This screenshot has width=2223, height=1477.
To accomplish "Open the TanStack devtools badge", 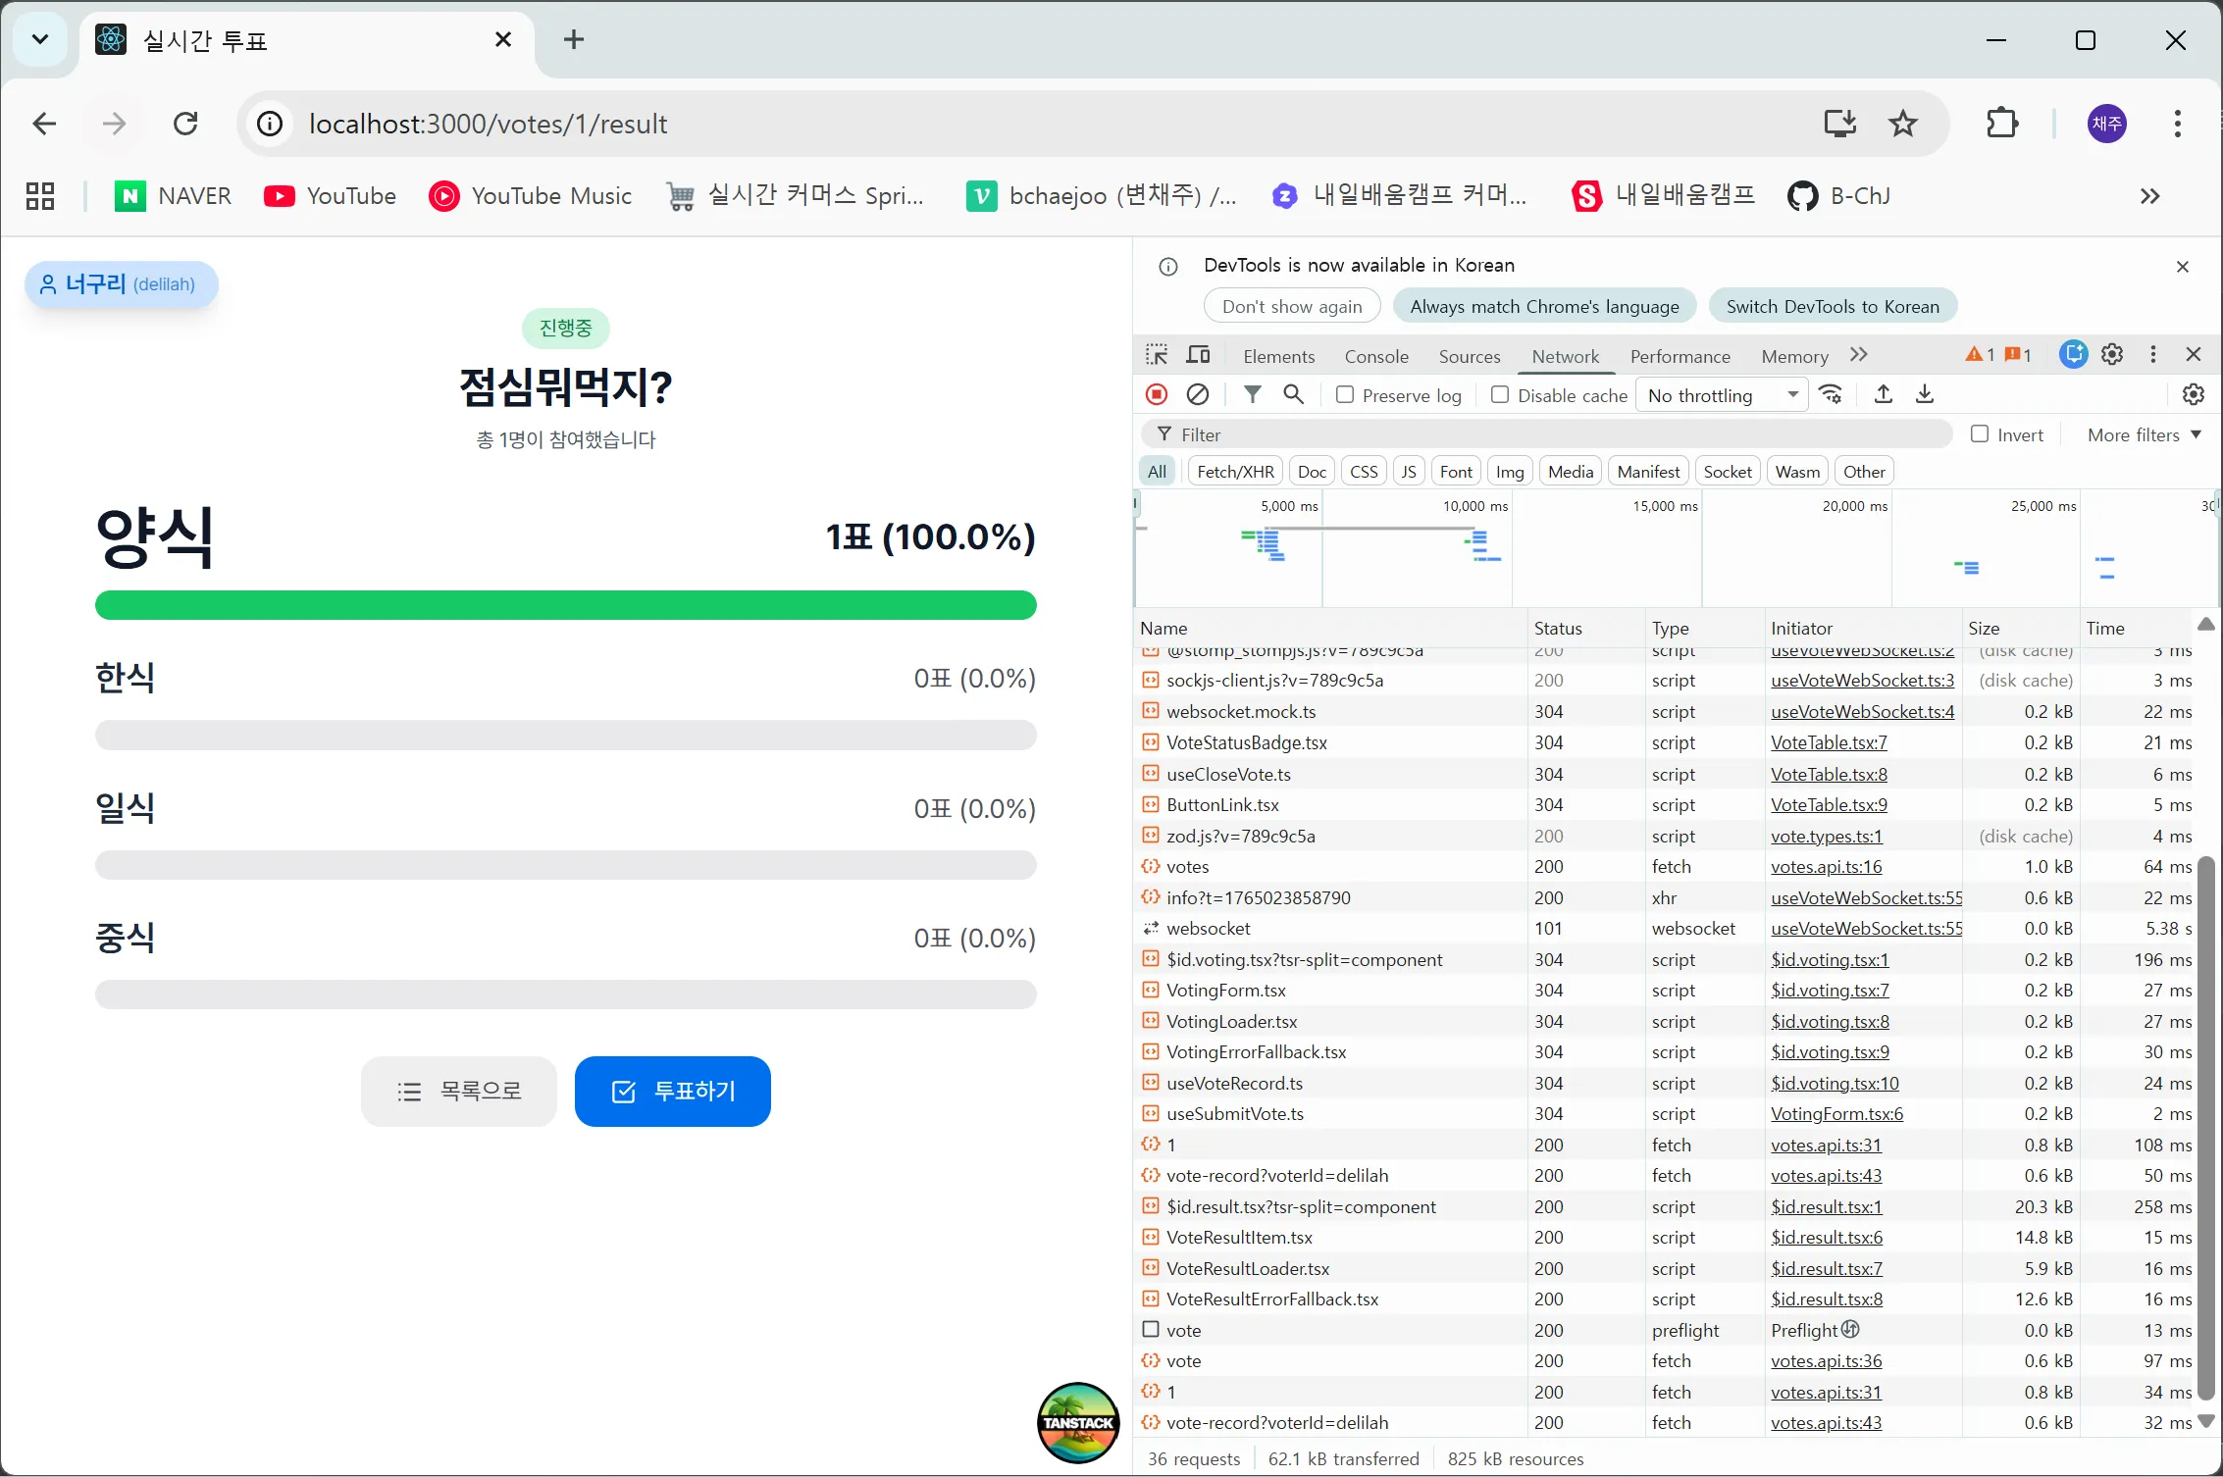I will (x=1077, y=1422).
